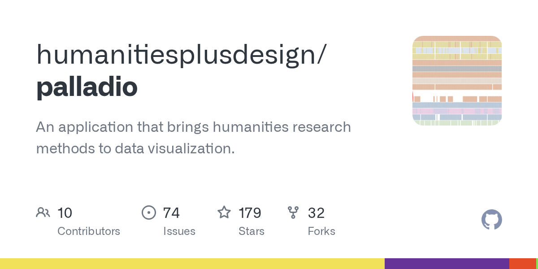Click the Issues label
This screenshot has width=538, height=269.
coord(179,231)
